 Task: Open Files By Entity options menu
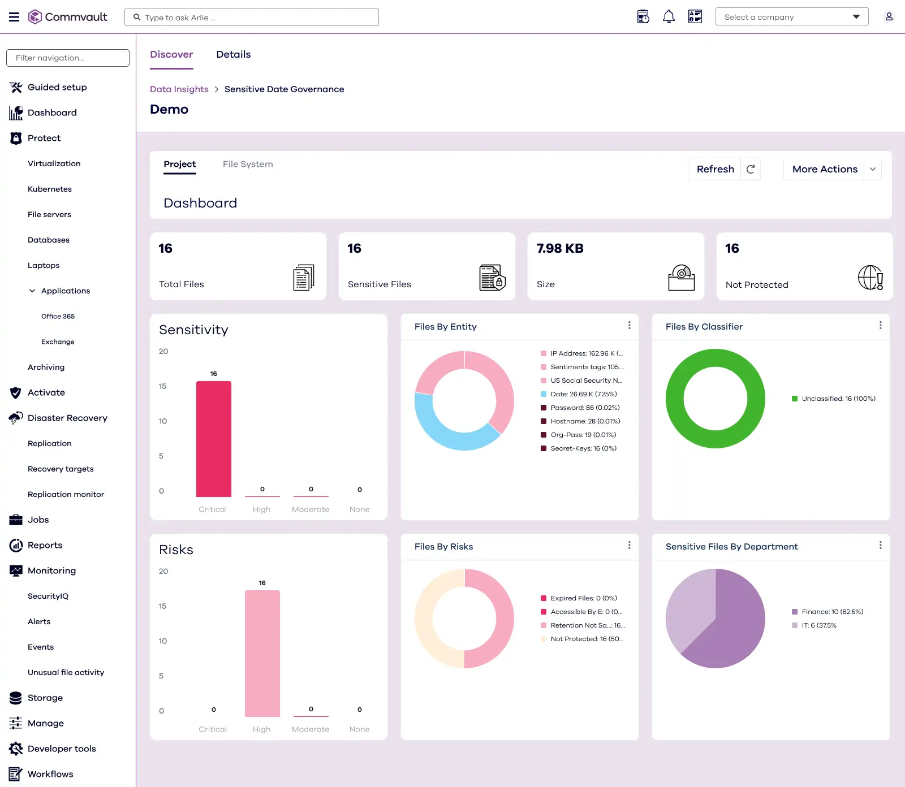tap(629, 325)
